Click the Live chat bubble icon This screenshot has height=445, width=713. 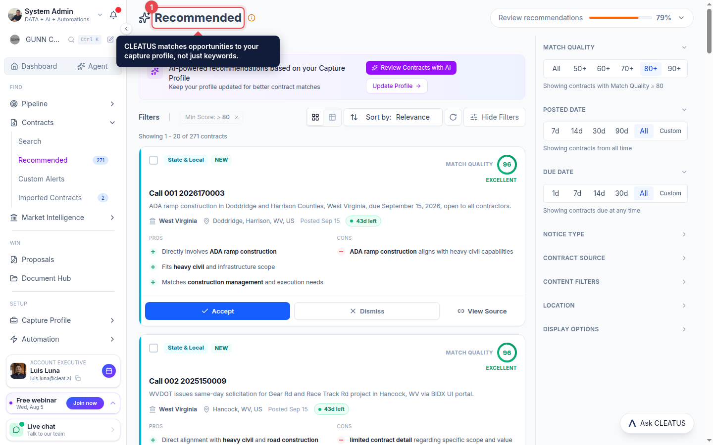(16, 430)
